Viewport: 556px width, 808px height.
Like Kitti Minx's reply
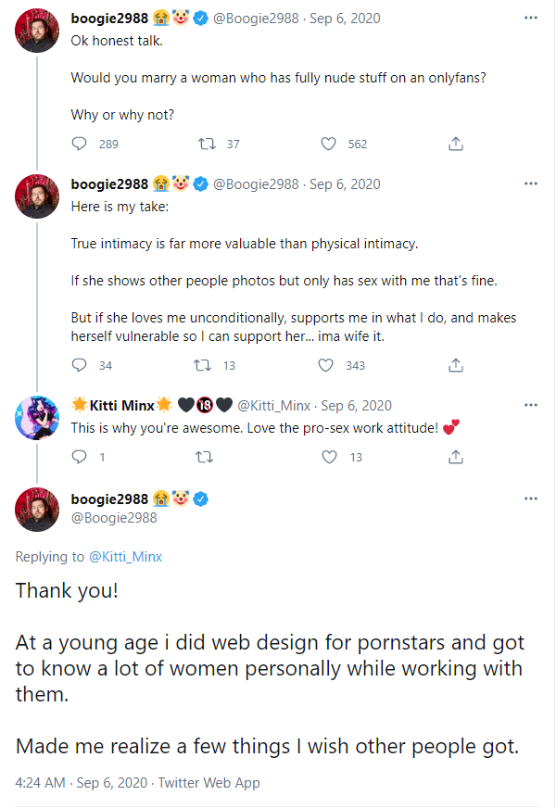(327, 457)
